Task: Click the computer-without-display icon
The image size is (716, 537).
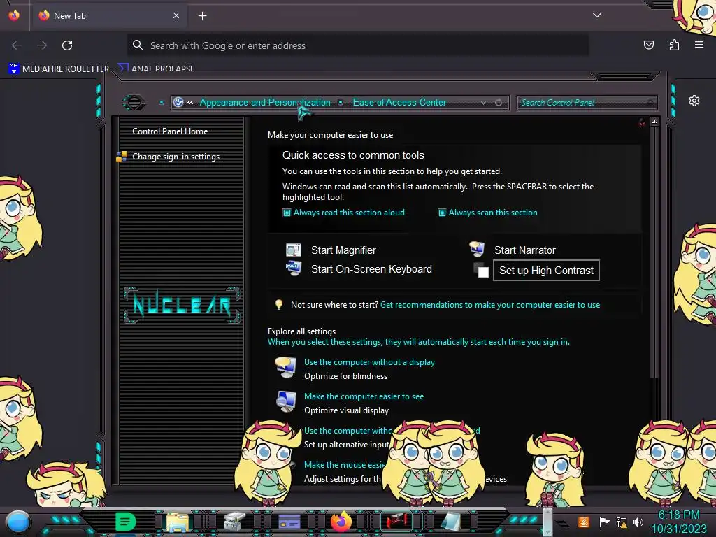Action: 285,368
